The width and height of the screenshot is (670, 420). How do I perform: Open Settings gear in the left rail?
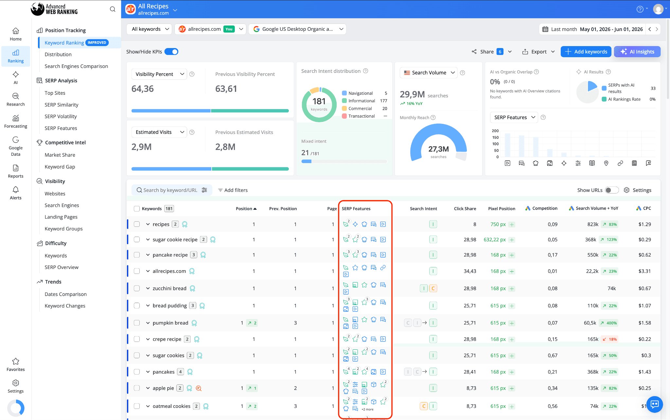click(x=16, y=386)
